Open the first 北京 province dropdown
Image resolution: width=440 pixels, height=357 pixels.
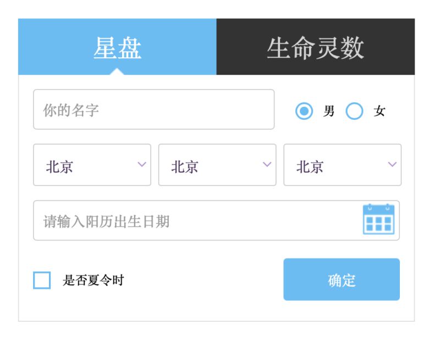coord(91,165)
